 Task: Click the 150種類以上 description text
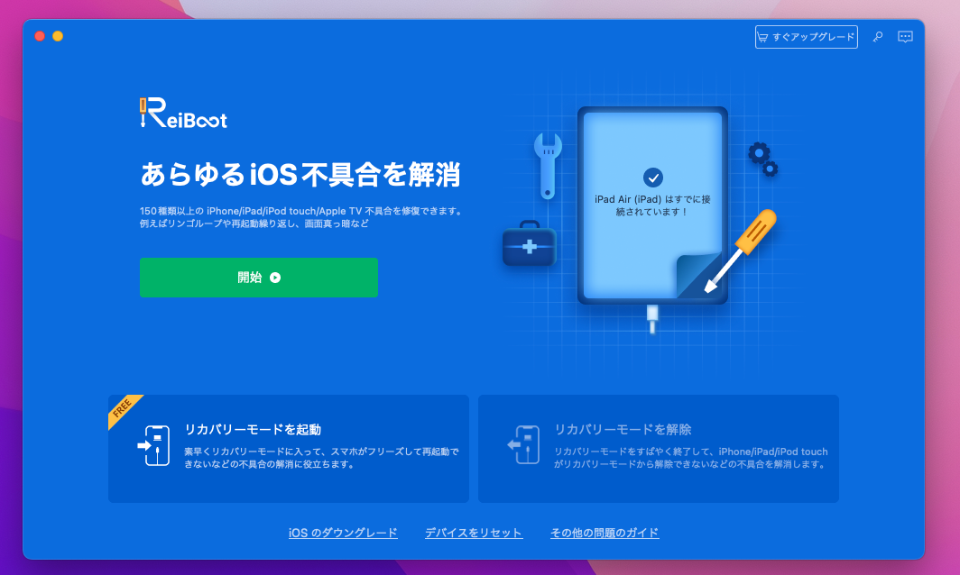pos(301,217)
